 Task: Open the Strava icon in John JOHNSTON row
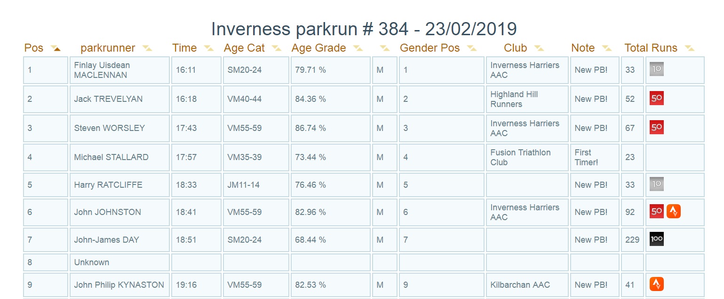(674, 212)
